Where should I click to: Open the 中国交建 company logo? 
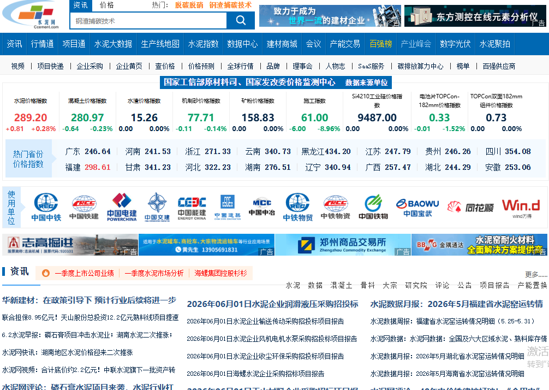157,207
